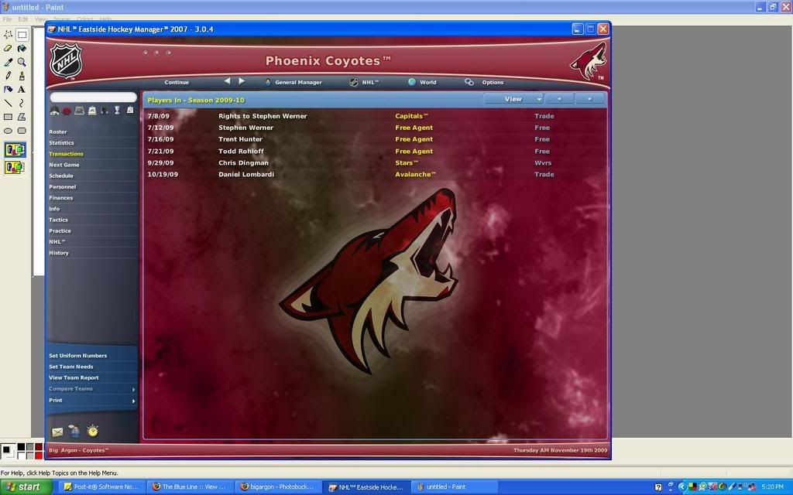Enable transparent selection option in Paint
Viewport: 793px width, 495px height.
(x=15, y=167)
